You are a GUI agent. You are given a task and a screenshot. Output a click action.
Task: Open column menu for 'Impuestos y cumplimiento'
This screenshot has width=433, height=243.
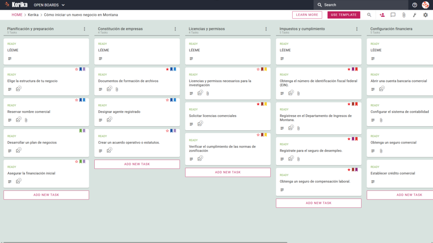pos(357,29)
